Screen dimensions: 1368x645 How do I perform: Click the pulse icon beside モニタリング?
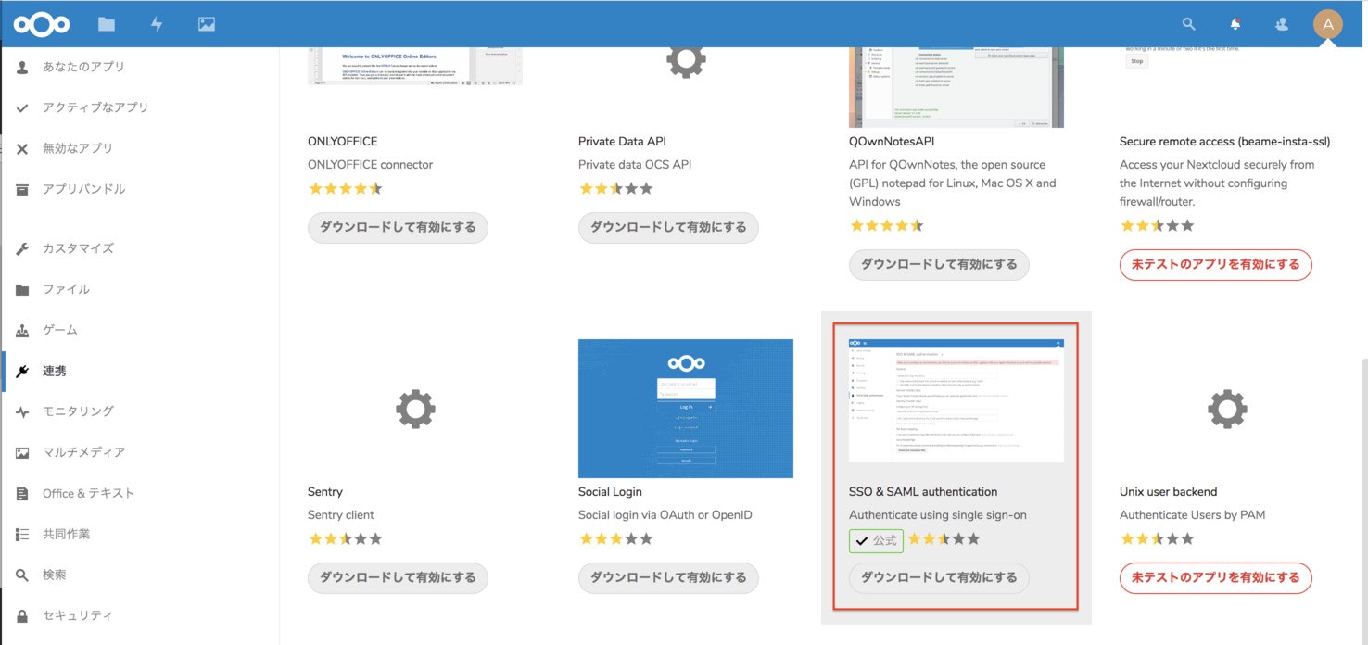[22, 411]
